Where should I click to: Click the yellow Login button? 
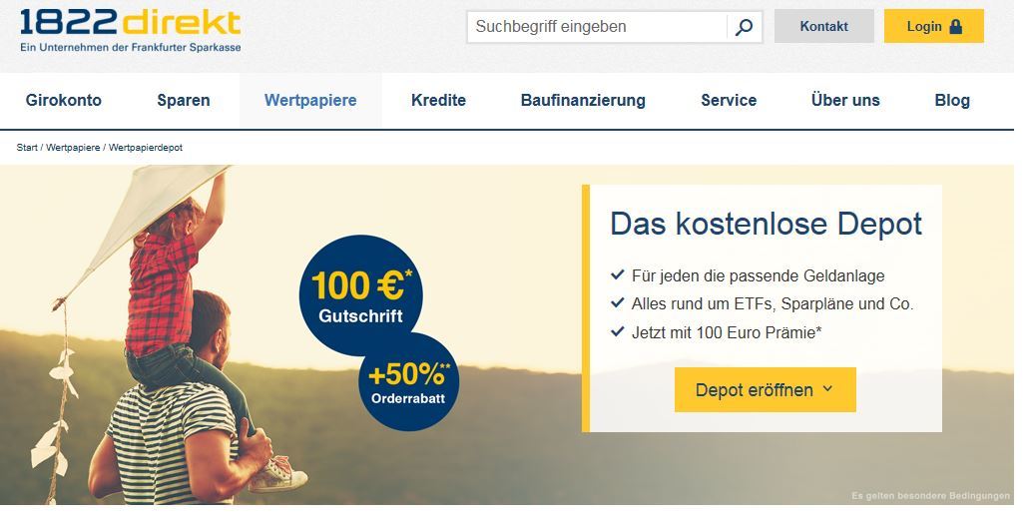934,26
